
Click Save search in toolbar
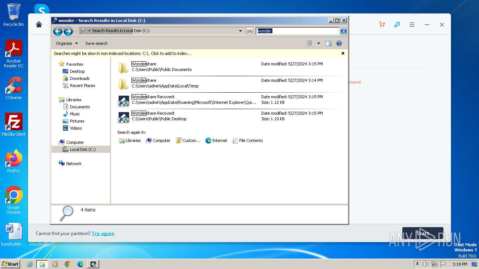click(96, 43)
